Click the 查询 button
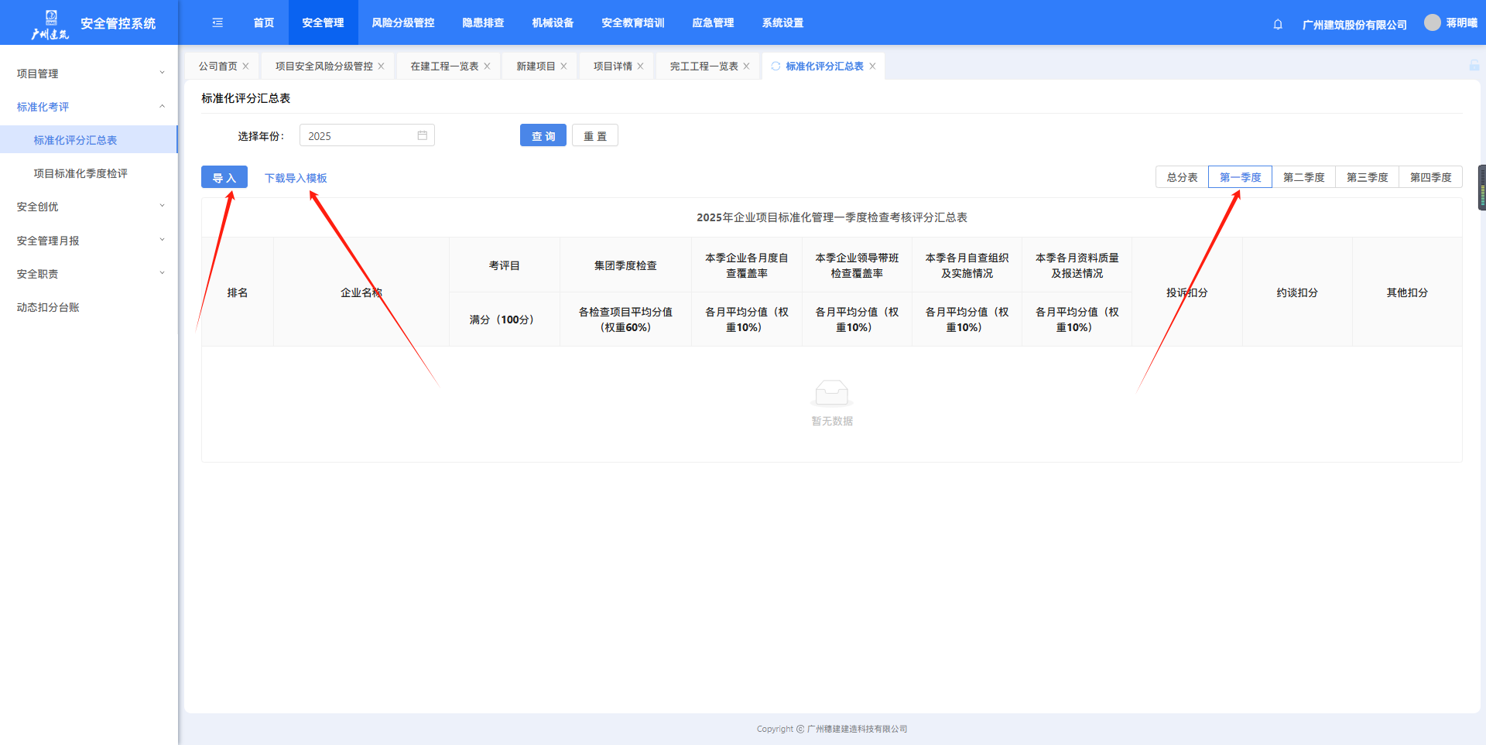 coord(543,135)
